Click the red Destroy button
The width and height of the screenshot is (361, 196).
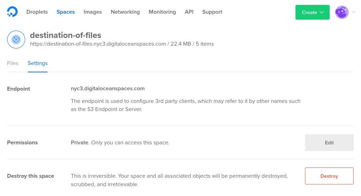point(329,176)
